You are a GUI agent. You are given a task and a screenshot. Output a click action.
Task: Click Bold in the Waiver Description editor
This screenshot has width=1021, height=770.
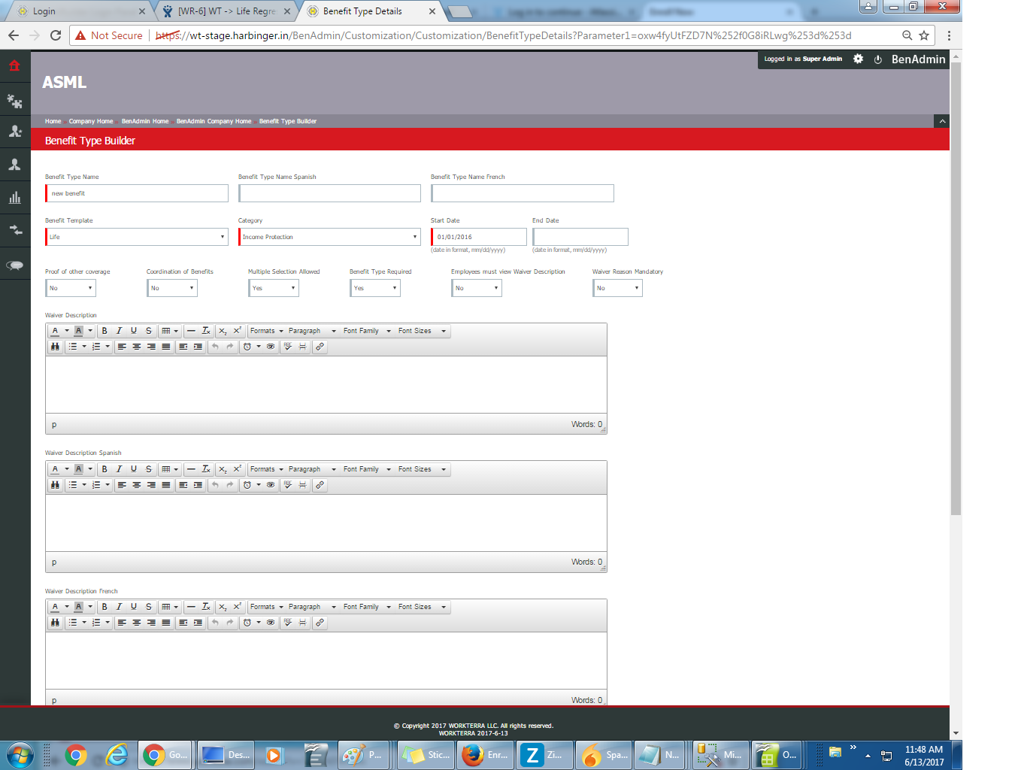[x=105, y=331]
